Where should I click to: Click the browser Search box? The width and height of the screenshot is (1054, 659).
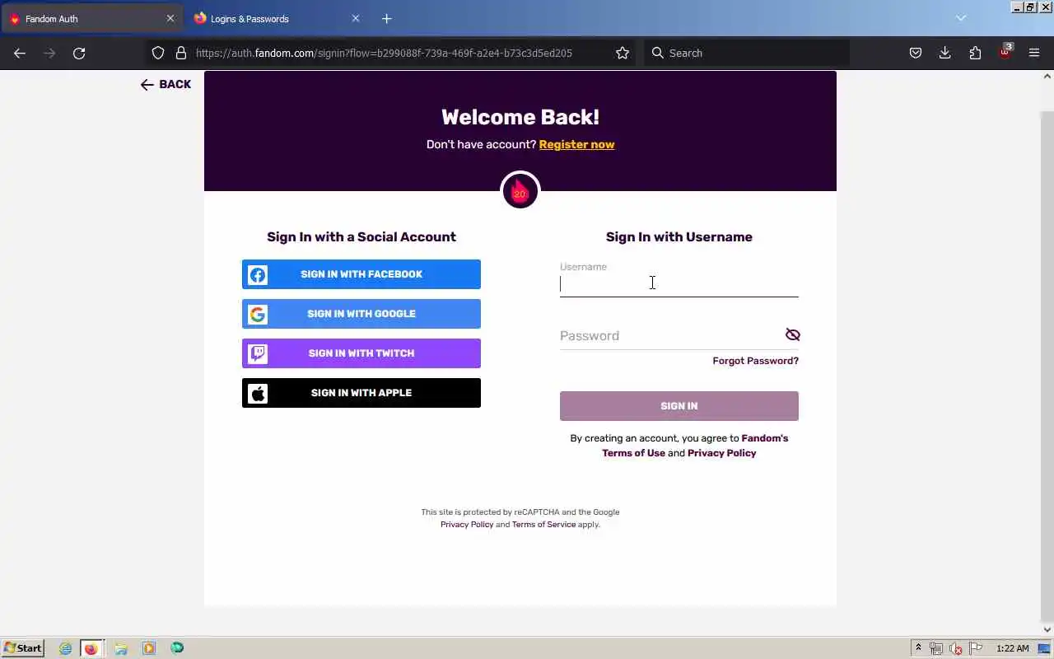point(746,53)
